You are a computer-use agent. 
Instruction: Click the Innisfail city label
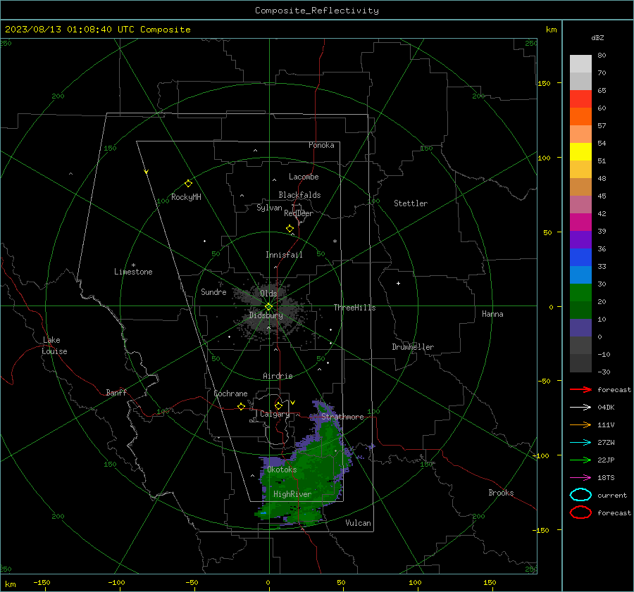pos(284,255)
